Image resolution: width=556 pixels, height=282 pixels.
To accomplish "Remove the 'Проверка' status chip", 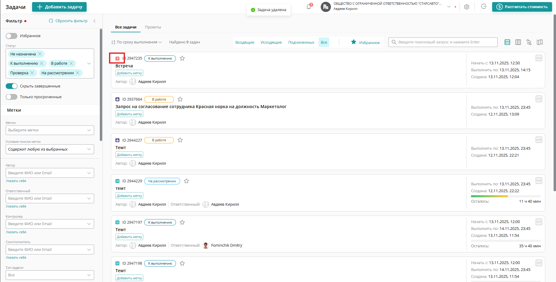I will pos(32,73).
